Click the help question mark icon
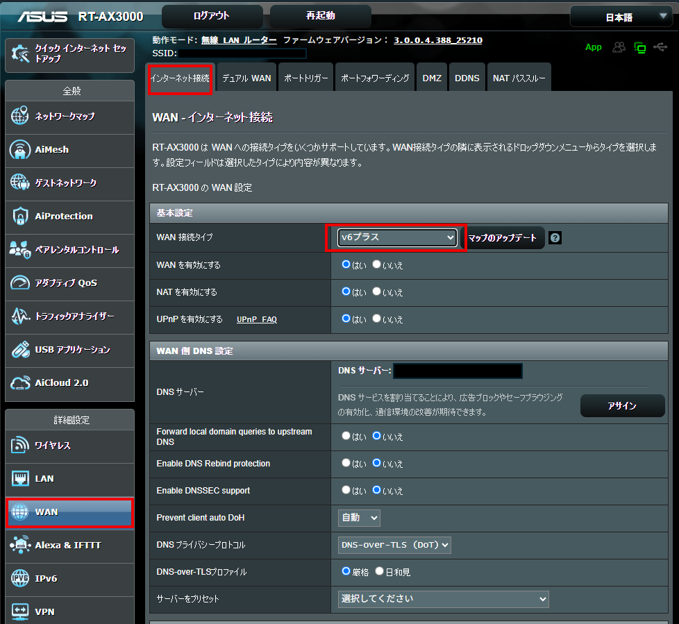 coord(555,238)
